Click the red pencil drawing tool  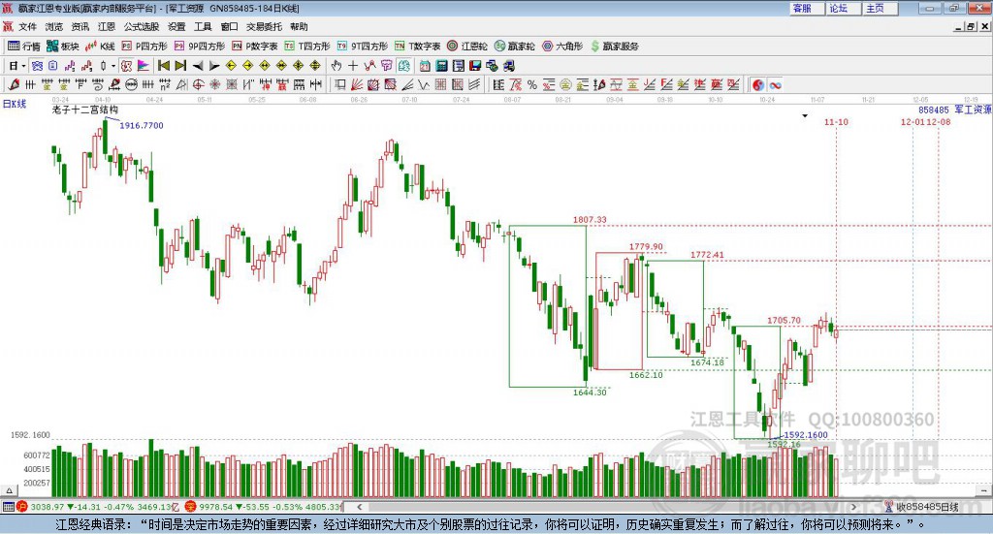pyautogui.click(x=14, y=84)
